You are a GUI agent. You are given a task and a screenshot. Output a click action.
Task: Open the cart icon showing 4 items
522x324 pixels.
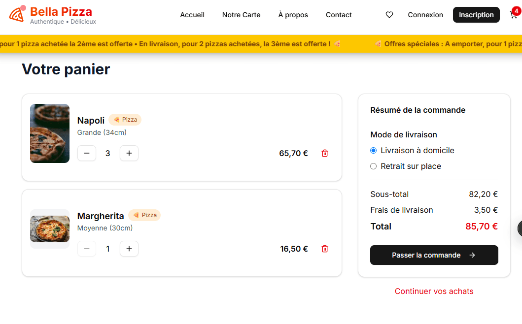(x=515, y=15)
